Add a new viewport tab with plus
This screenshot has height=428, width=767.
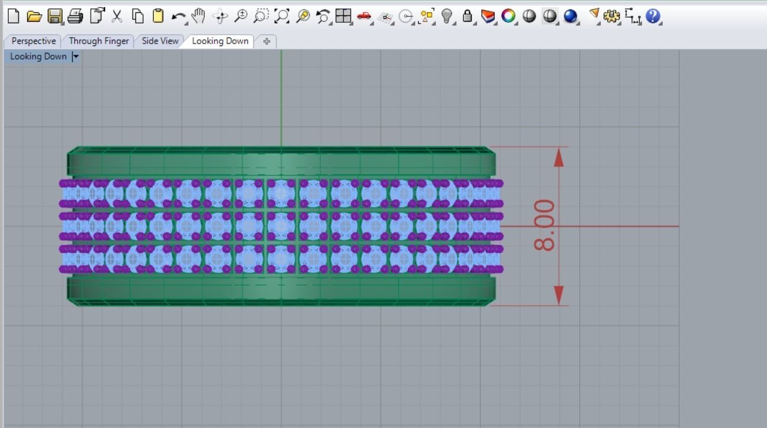click(x=266, y=41)
